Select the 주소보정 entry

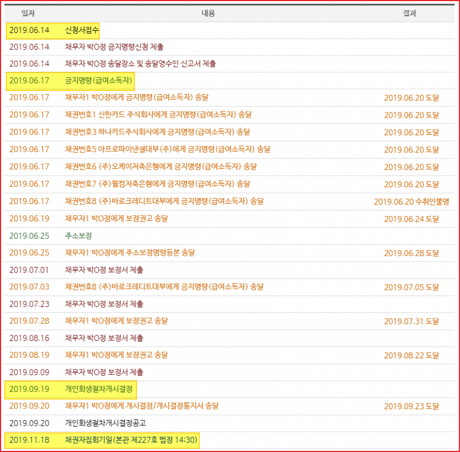79,236
